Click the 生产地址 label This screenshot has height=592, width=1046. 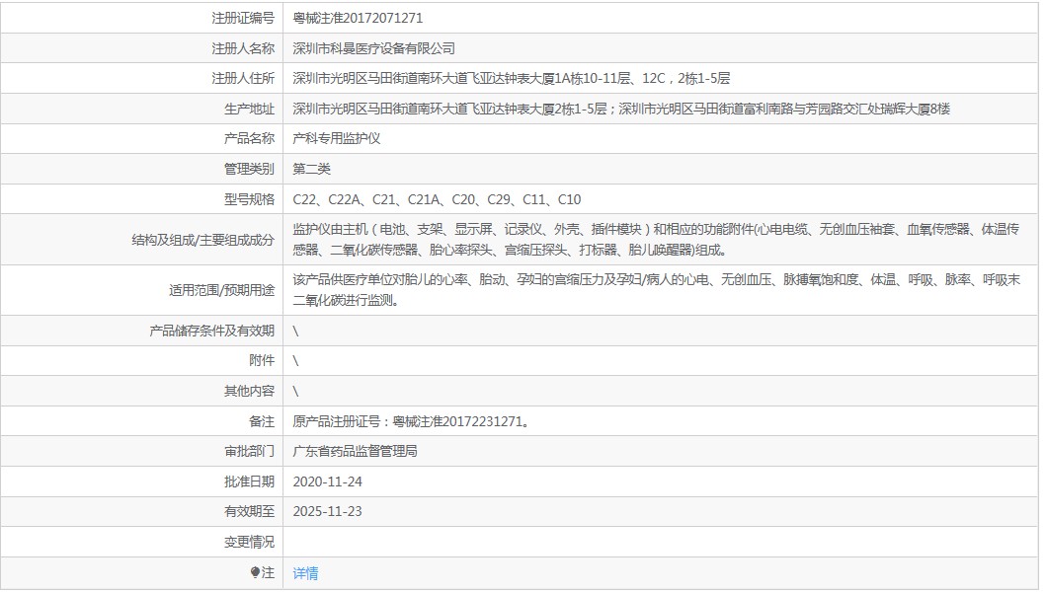250,109
